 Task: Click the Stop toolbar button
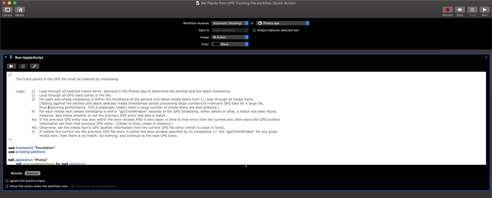(472, 10)
